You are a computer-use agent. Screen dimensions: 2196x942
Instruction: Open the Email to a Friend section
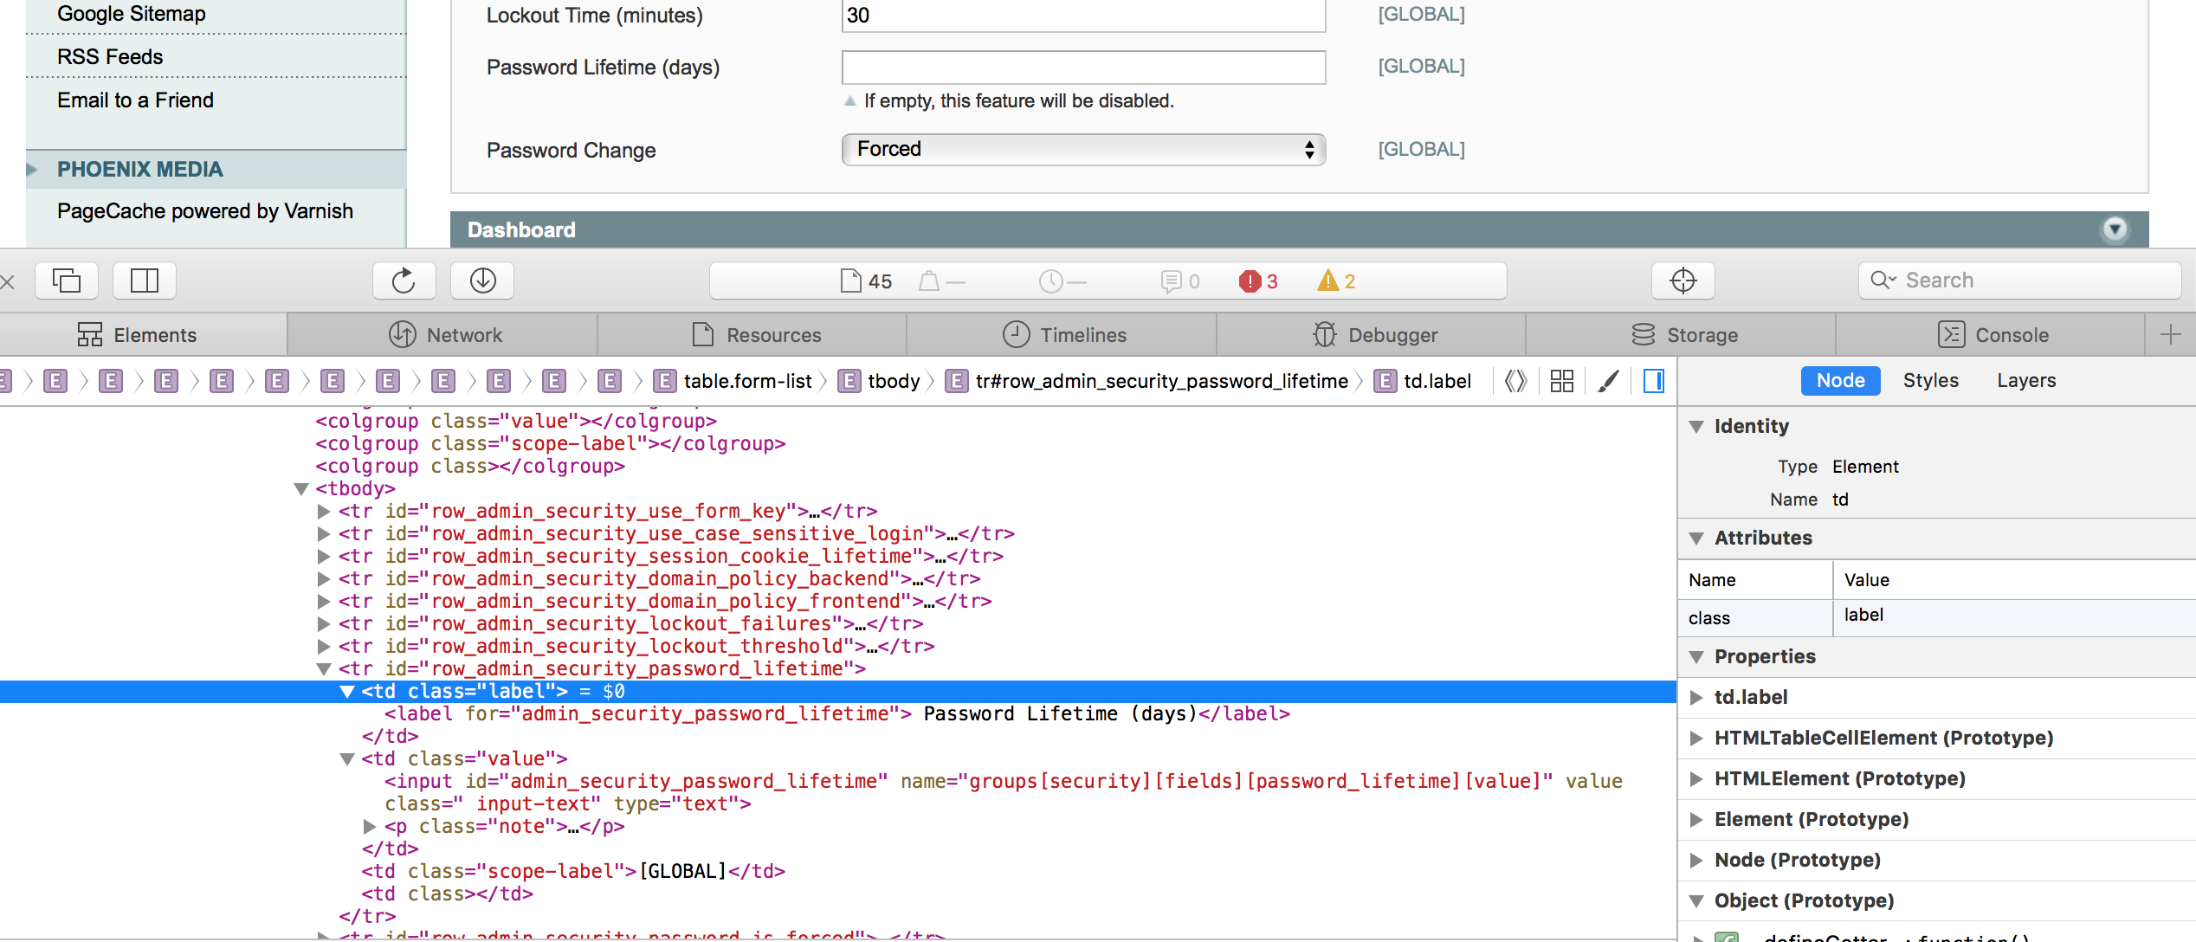[135, 100]
